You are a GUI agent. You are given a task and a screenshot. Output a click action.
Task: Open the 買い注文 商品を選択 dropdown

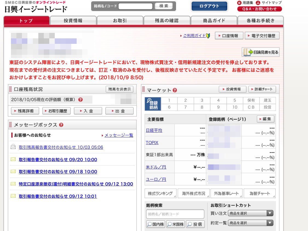[x=251, y=213]
